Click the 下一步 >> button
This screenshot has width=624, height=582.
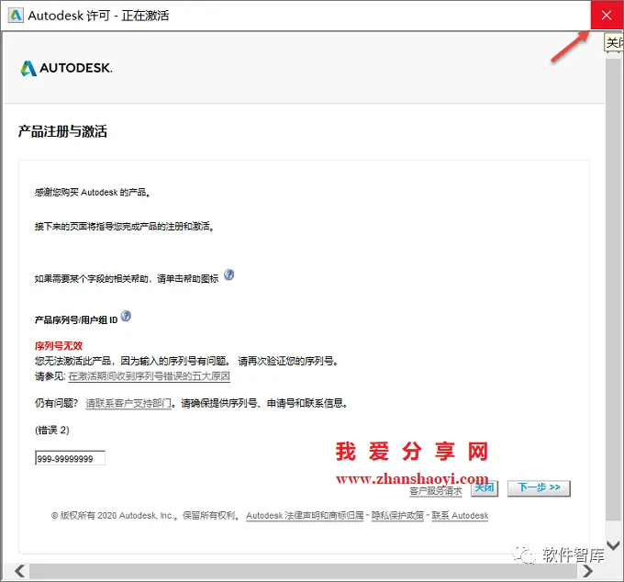539,488
